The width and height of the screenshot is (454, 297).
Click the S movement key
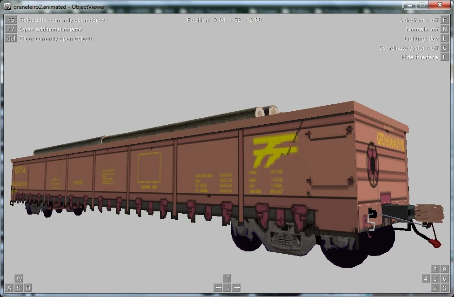tap(19, 288)
